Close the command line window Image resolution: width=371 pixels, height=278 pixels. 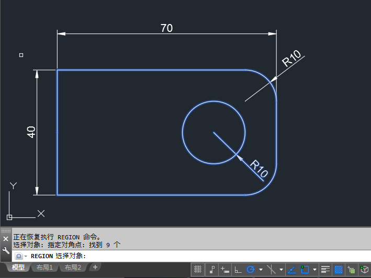pos(6,239)
